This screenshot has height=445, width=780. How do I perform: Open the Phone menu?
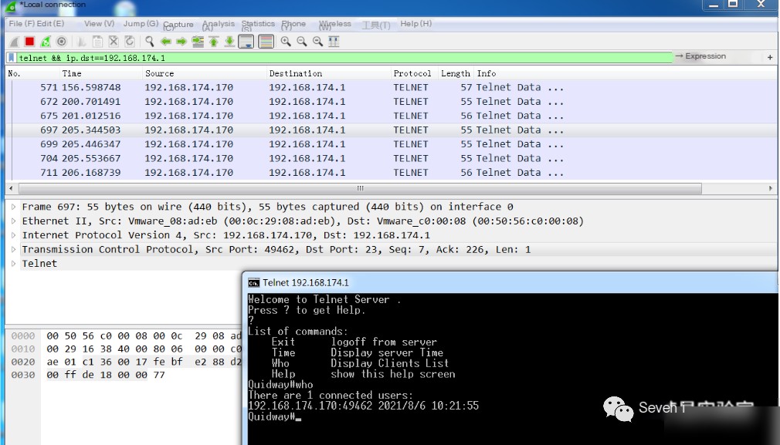pyautogui.click(x=293, y=25)
